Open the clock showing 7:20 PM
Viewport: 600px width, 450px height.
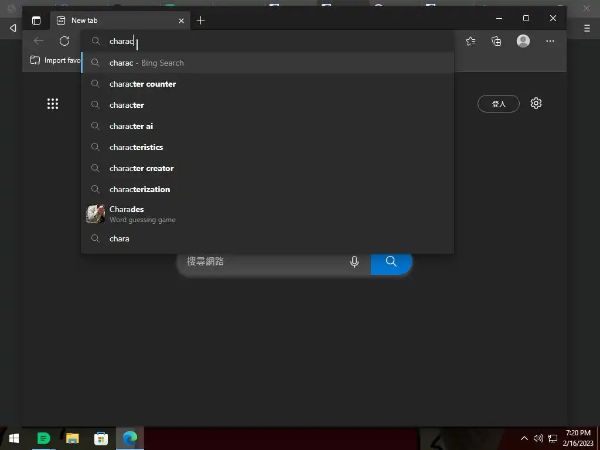coord(578,438)
